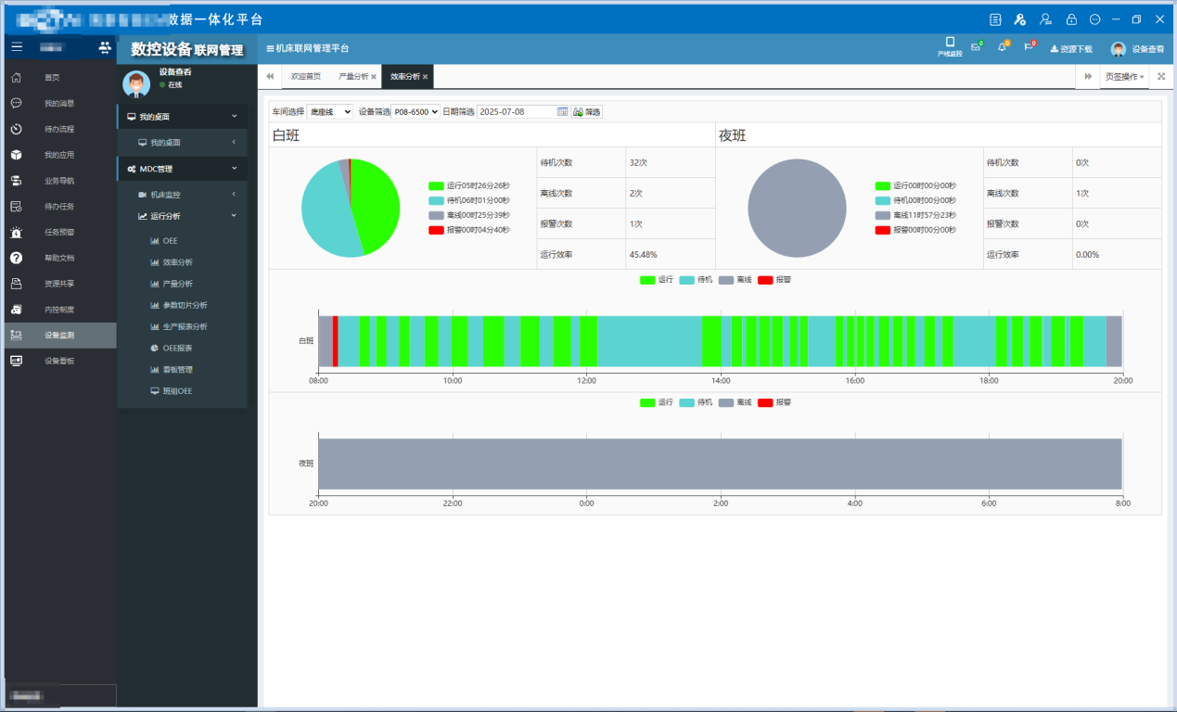Open the 设备筛选 P08-6500 dropdown
Viewport: 1177px width, 712px height.
coord(415,112)
